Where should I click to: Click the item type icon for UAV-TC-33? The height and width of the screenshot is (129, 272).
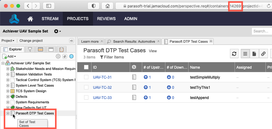coord(134,97)
